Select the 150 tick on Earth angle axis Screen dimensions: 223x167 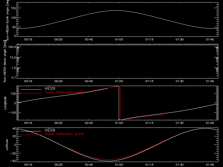(x=13, y=8)
